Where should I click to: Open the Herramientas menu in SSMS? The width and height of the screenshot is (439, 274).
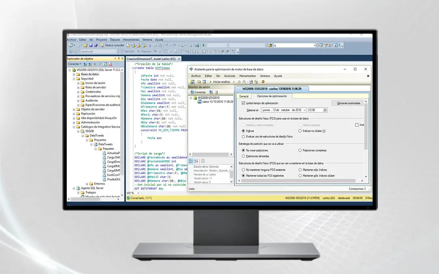(x=131, y=40)
